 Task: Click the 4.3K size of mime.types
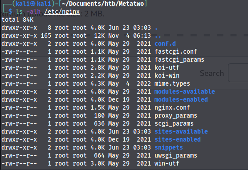pyautogui.click(x=98, y=84)
